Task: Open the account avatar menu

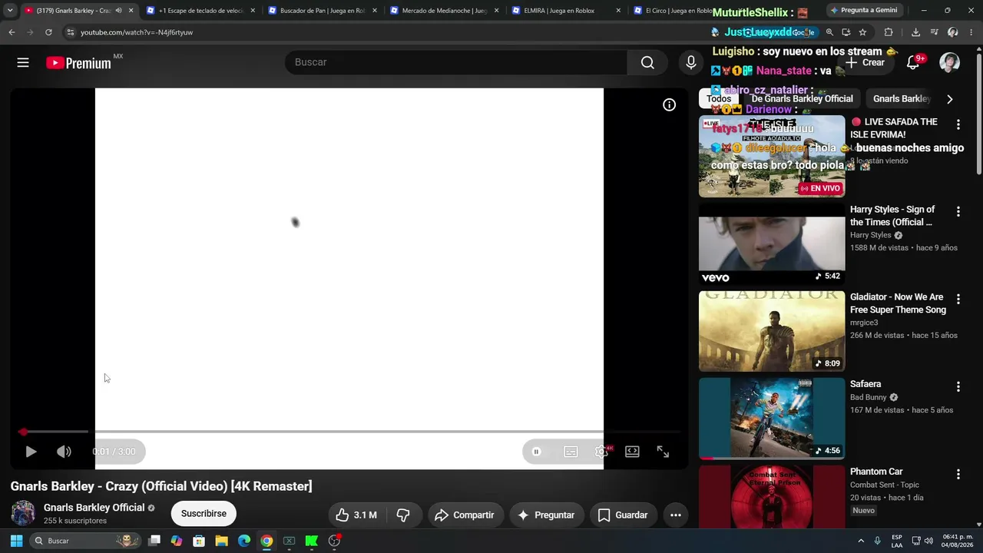Action: tap(950, 63)
